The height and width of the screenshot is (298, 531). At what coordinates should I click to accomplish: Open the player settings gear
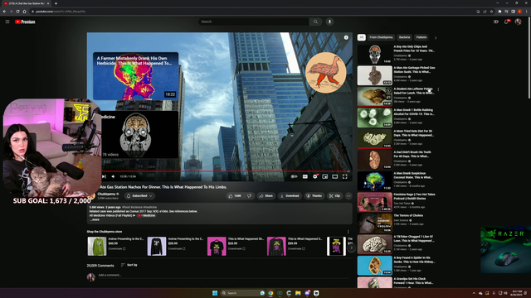point(315,176)
